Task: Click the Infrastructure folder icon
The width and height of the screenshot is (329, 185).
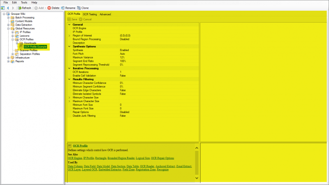Action: click(x=12, y=58)
